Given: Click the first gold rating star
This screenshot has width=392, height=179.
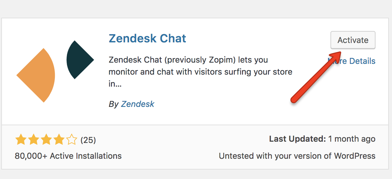Looking at the screenshot, I should [21, 139].
